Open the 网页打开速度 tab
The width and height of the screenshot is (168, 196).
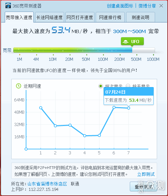tap(80, 17)
